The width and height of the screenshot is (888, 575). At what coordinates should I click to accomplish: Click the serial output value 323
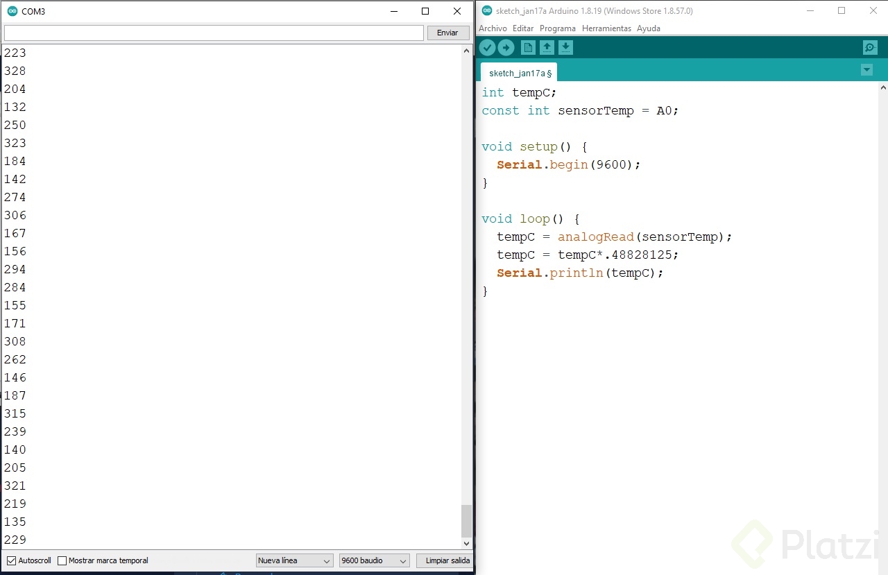coord(15,143)
